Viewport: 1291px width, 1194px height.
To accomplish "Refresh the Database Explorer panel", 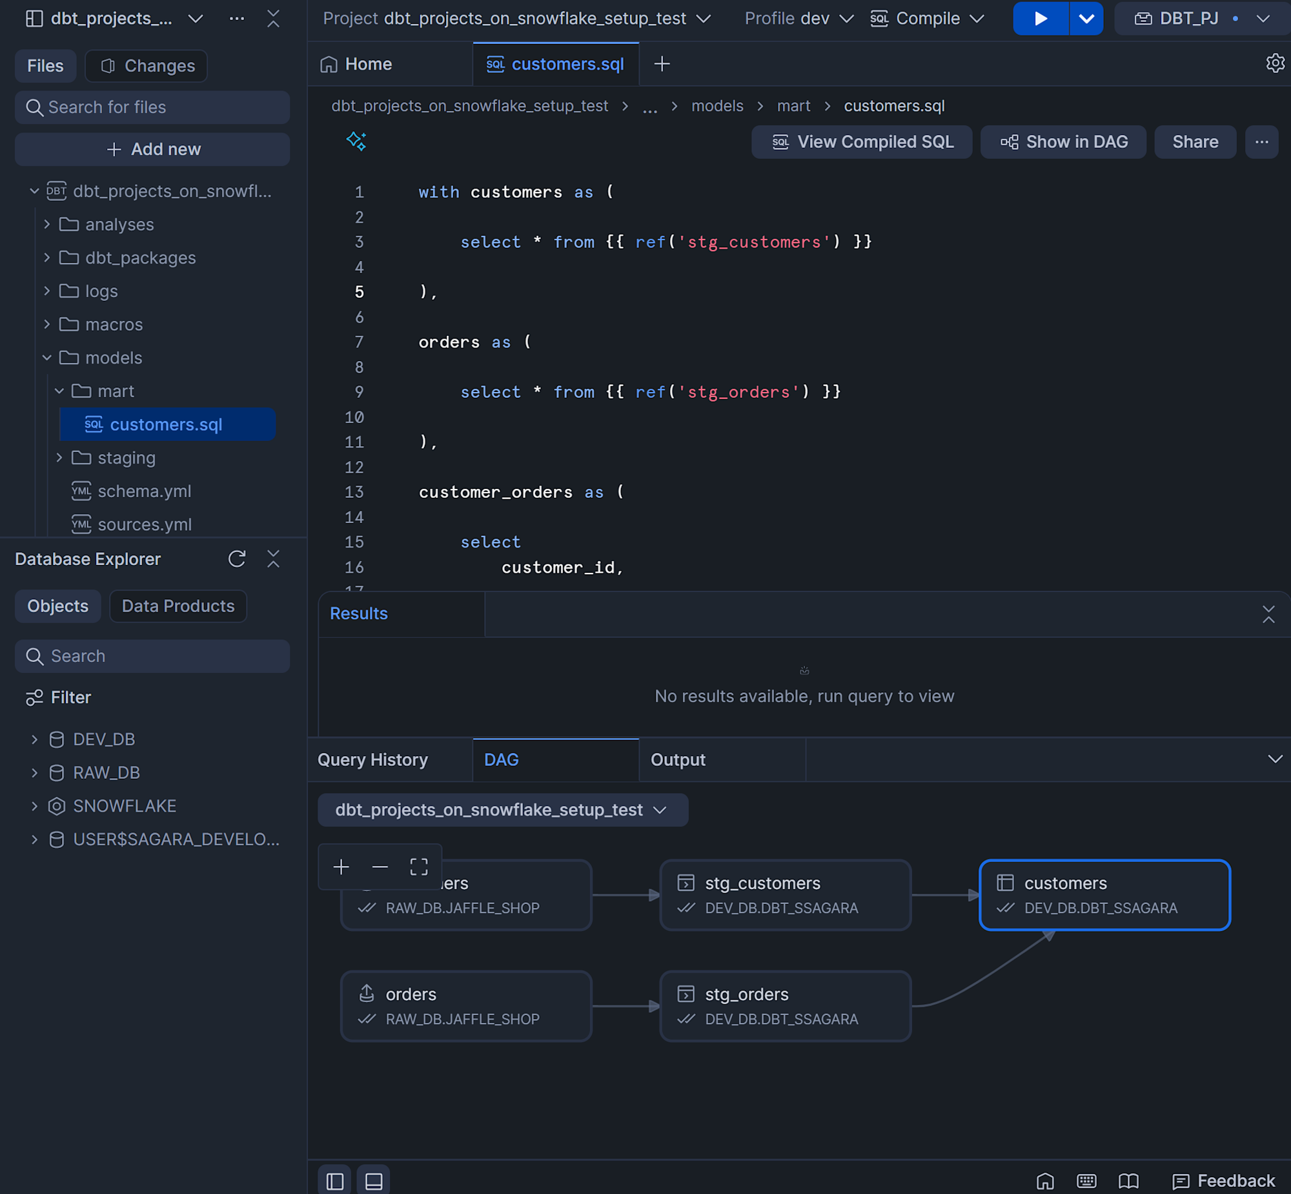I will pos(237,559).
